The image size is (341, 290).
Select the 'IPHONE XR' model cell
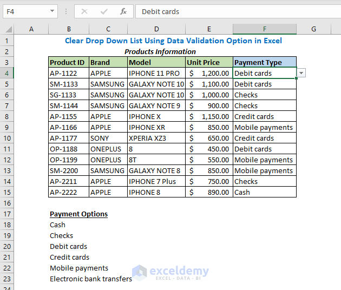click(156, 127)
